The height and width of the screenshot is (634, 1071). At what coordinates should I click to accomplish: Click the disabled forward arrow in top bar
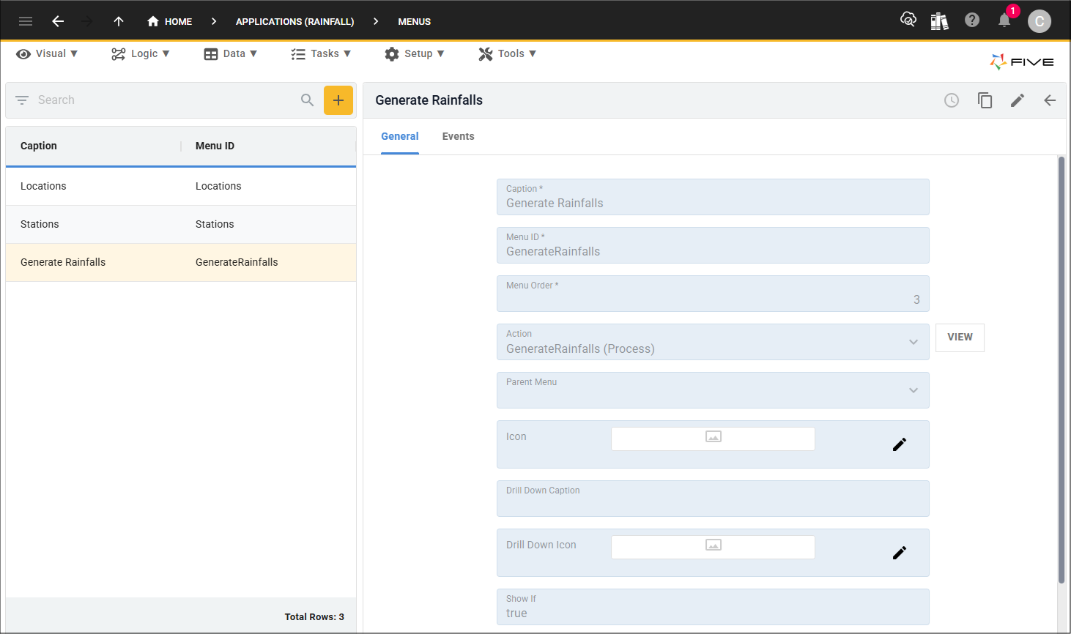tap(87, 21)
